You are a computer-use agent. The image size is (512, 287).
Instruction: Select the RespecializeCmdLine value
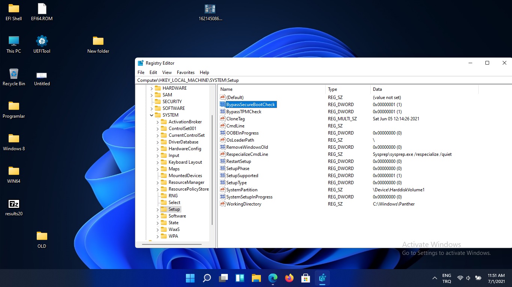point(247,154)
